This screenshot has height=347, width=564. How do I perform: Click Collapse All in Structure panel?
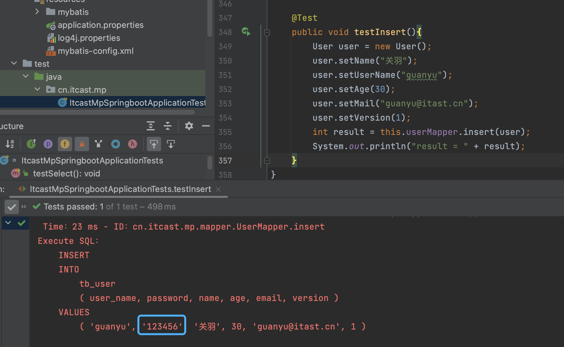point(168,126)
